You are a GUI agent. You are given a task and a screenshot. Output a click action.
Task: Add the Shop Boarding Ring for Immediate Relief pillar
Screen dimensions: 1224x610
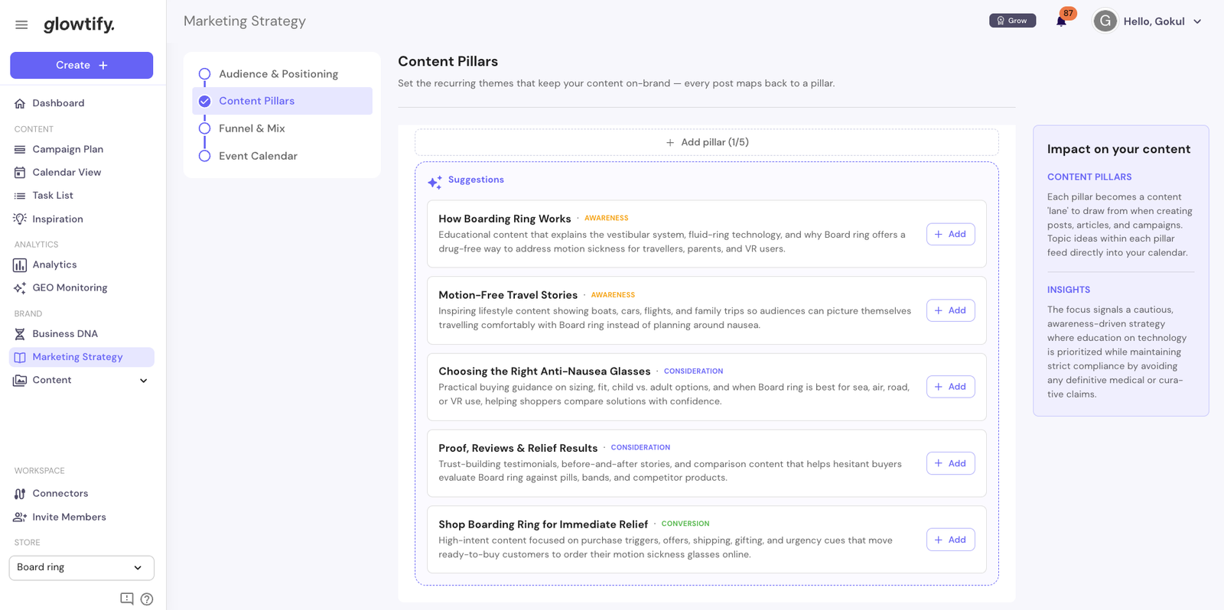(950, 540)
